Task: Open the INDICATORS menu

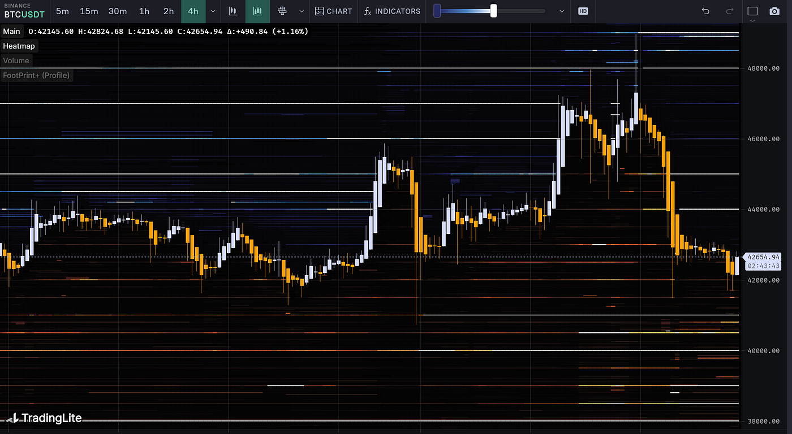Action: coord(393,11)
